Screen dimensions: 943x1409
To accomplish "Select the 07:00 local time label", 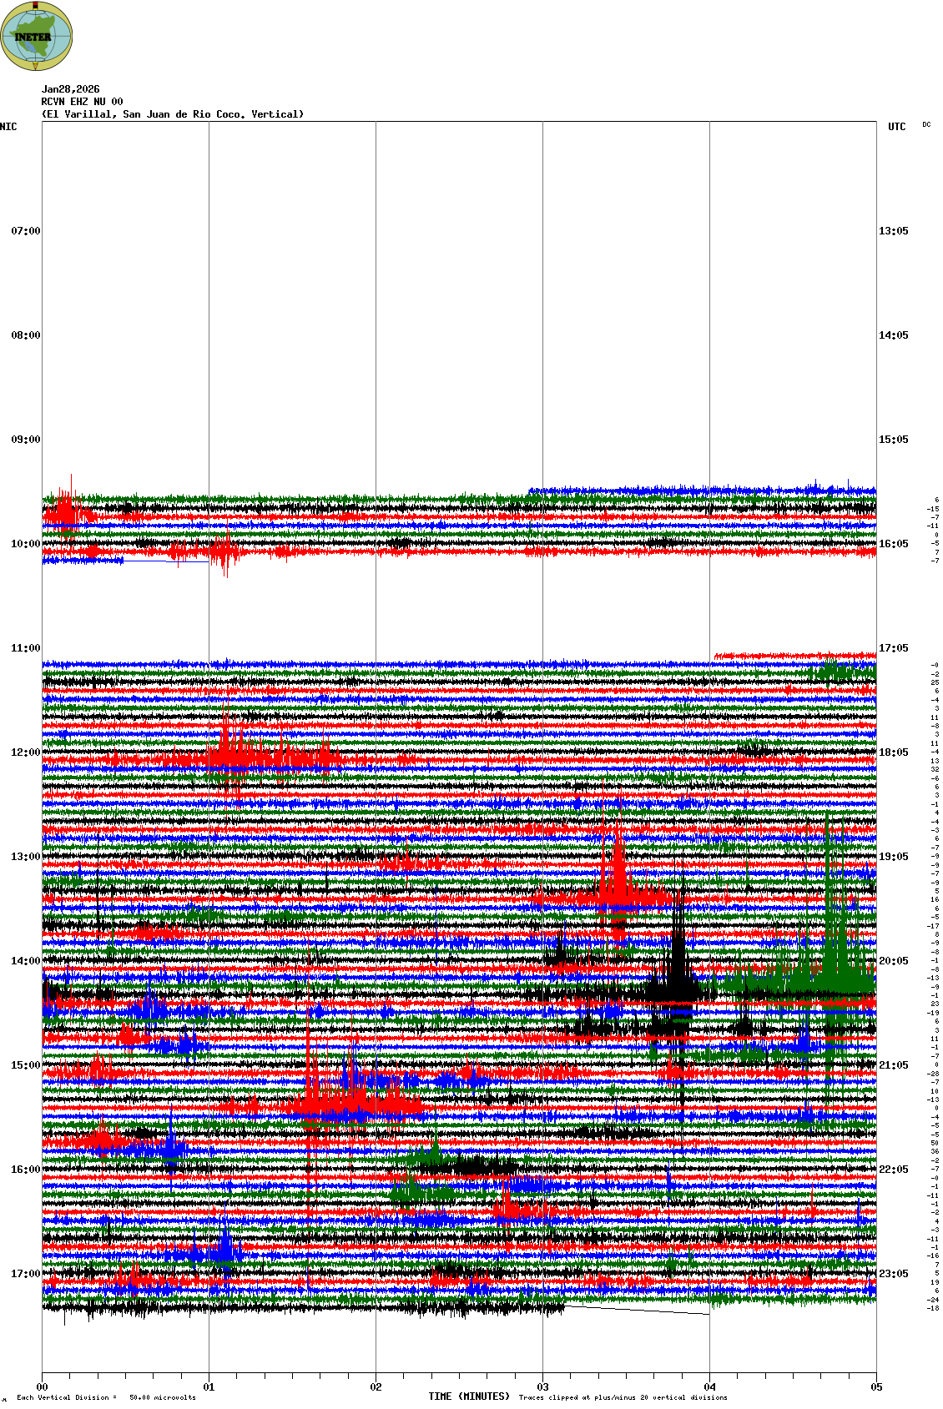I will [25, 231].
